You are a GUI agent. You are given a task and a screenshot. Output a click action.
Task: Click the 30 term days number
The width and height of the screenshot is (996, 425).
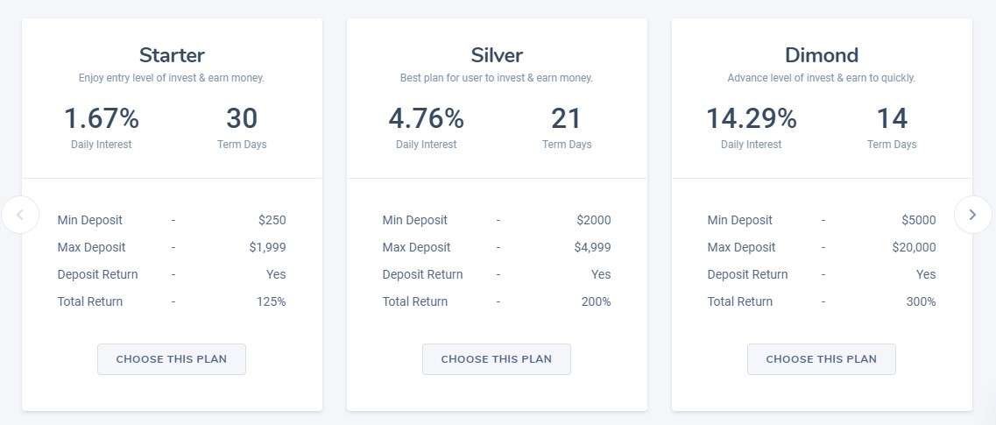pos(242,118)
